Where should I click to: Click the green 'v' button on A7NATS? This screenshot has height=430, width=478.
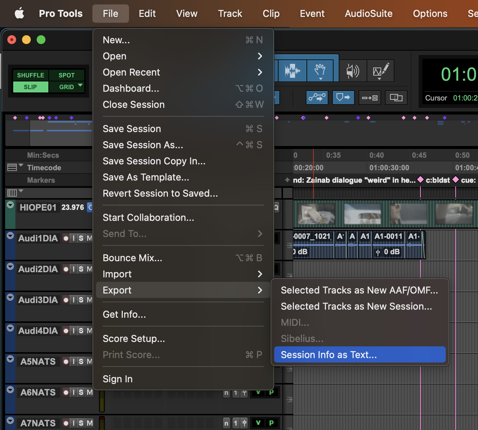(258, 423)
